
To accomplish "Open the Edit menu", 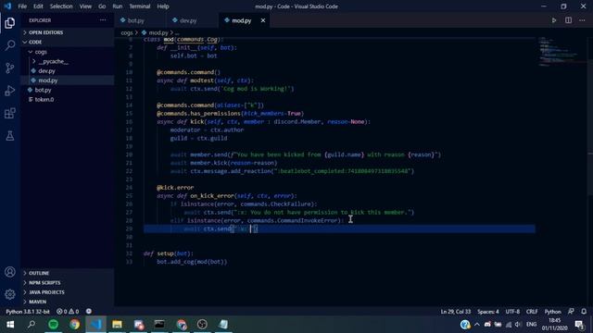I will [x=38, y=6].
